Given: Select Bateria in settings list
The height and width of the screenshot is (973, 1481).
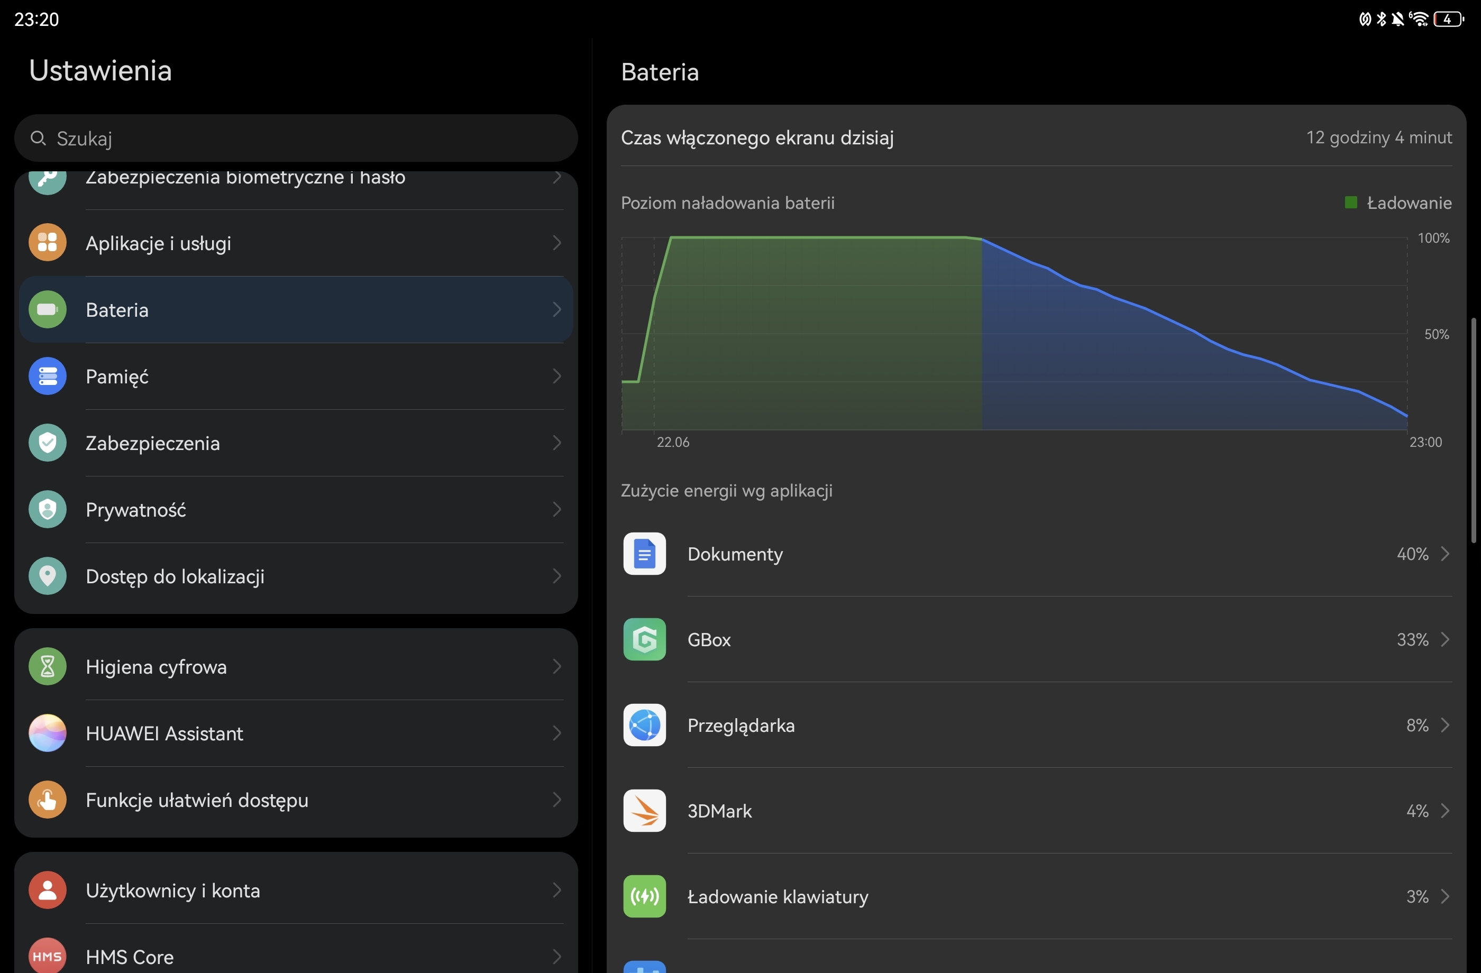Looking at the screenshot, I should point(296,309).
